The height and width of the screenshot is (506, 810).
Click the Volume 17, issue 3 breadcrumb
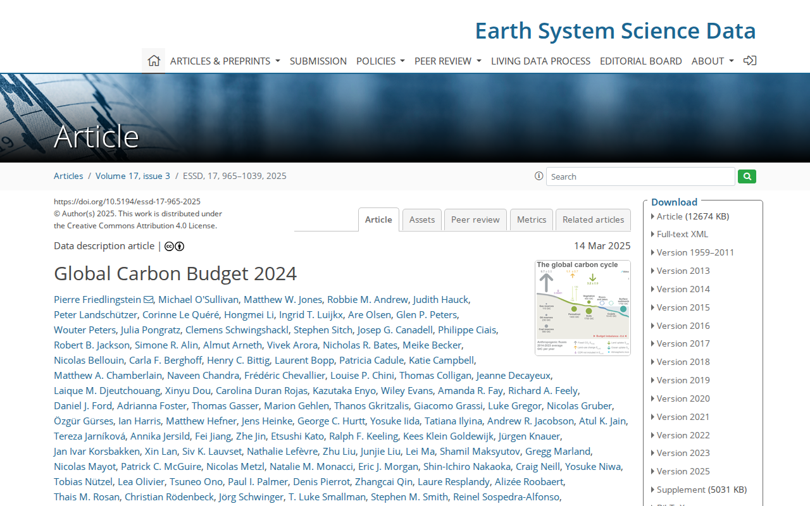click(x=133, y=176)
